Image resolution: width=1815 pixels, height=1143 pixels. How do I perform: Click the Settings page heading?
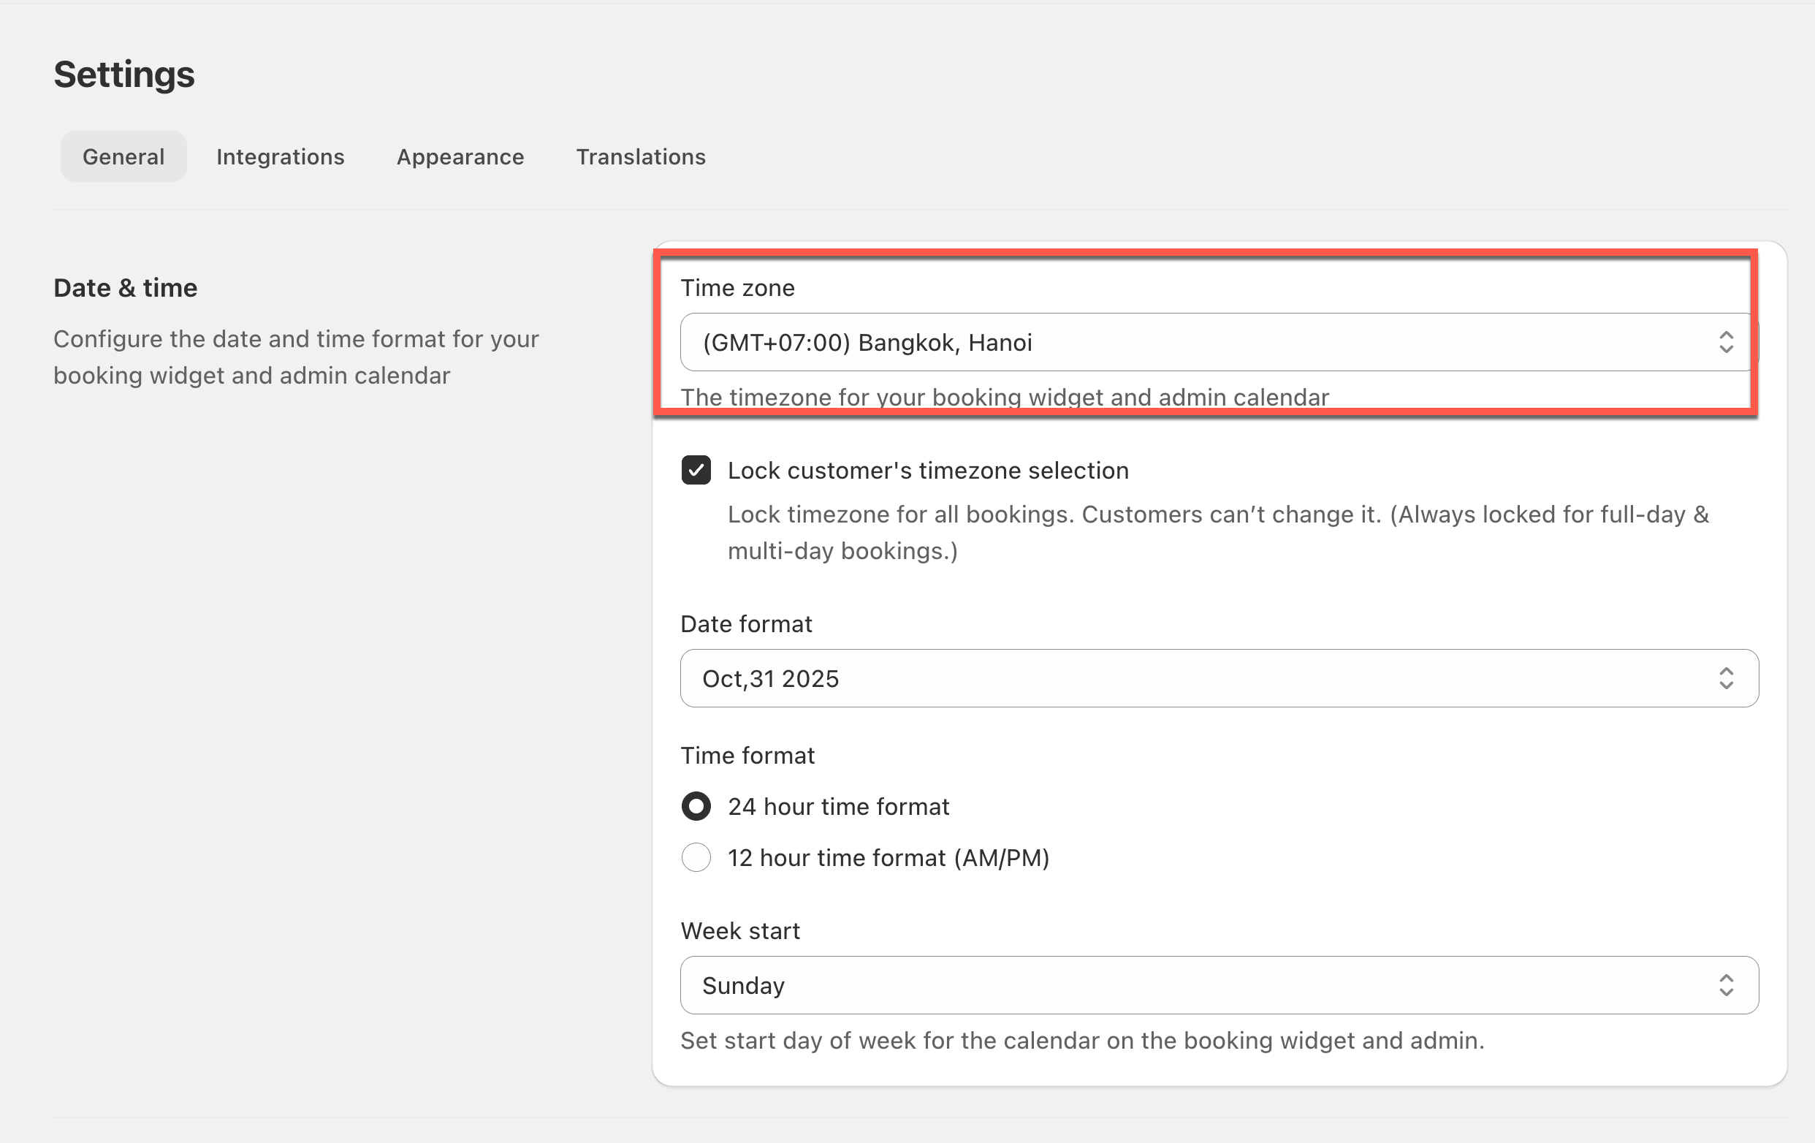pos(123,75)
